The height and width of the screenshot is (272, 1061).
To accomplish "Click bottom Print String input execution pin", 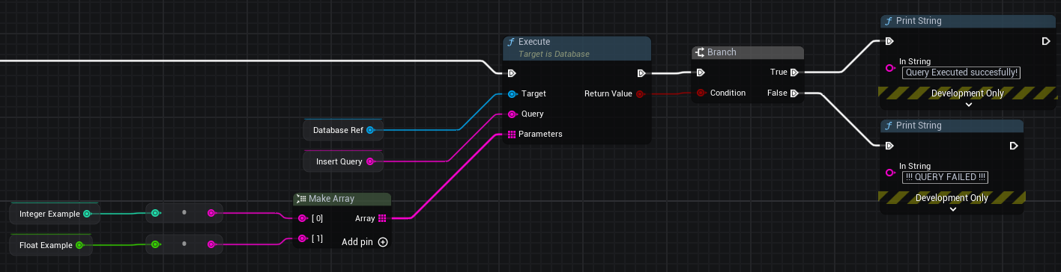I will [889, 146].
